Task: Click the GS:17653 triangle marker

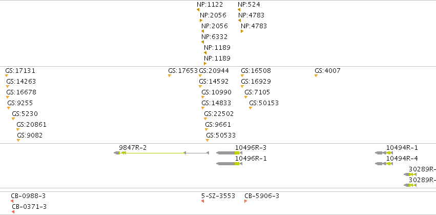Action: tap(170, 76)
